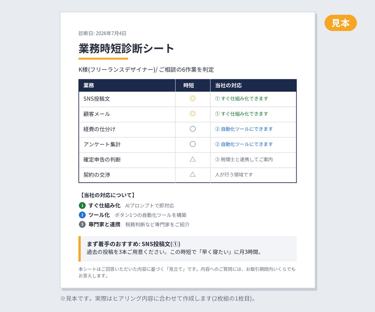Select the 顧客メール table cell

(x=127, y=114)
